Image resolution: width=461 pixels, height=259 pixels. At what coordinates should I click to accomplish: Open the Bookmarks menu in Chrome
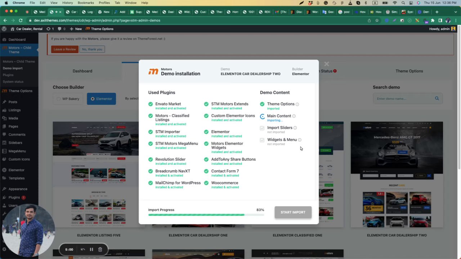click(x=86, y=3)
